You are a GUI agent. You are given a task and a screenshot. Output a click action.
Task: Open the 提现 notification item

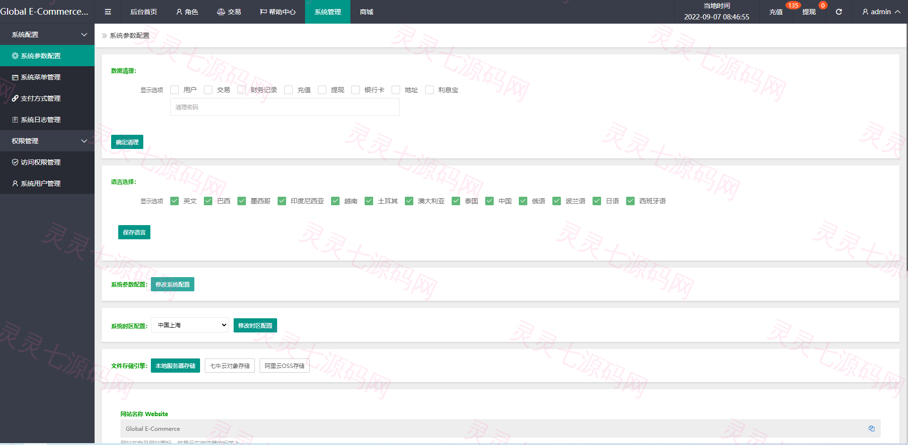809,12
